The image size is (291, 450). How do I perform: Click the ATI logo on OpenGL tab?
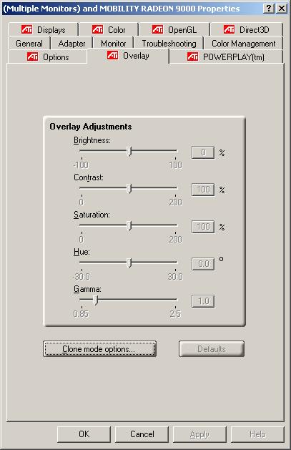click(x=157, y=29)
